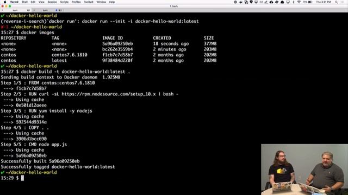Open Spotlight search in menu bar
The height and width of the screenshot is (195, 348).
337,2
